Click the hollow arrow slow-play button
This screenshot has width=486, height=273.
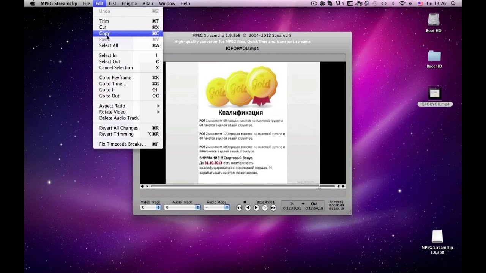pos(265,208)
